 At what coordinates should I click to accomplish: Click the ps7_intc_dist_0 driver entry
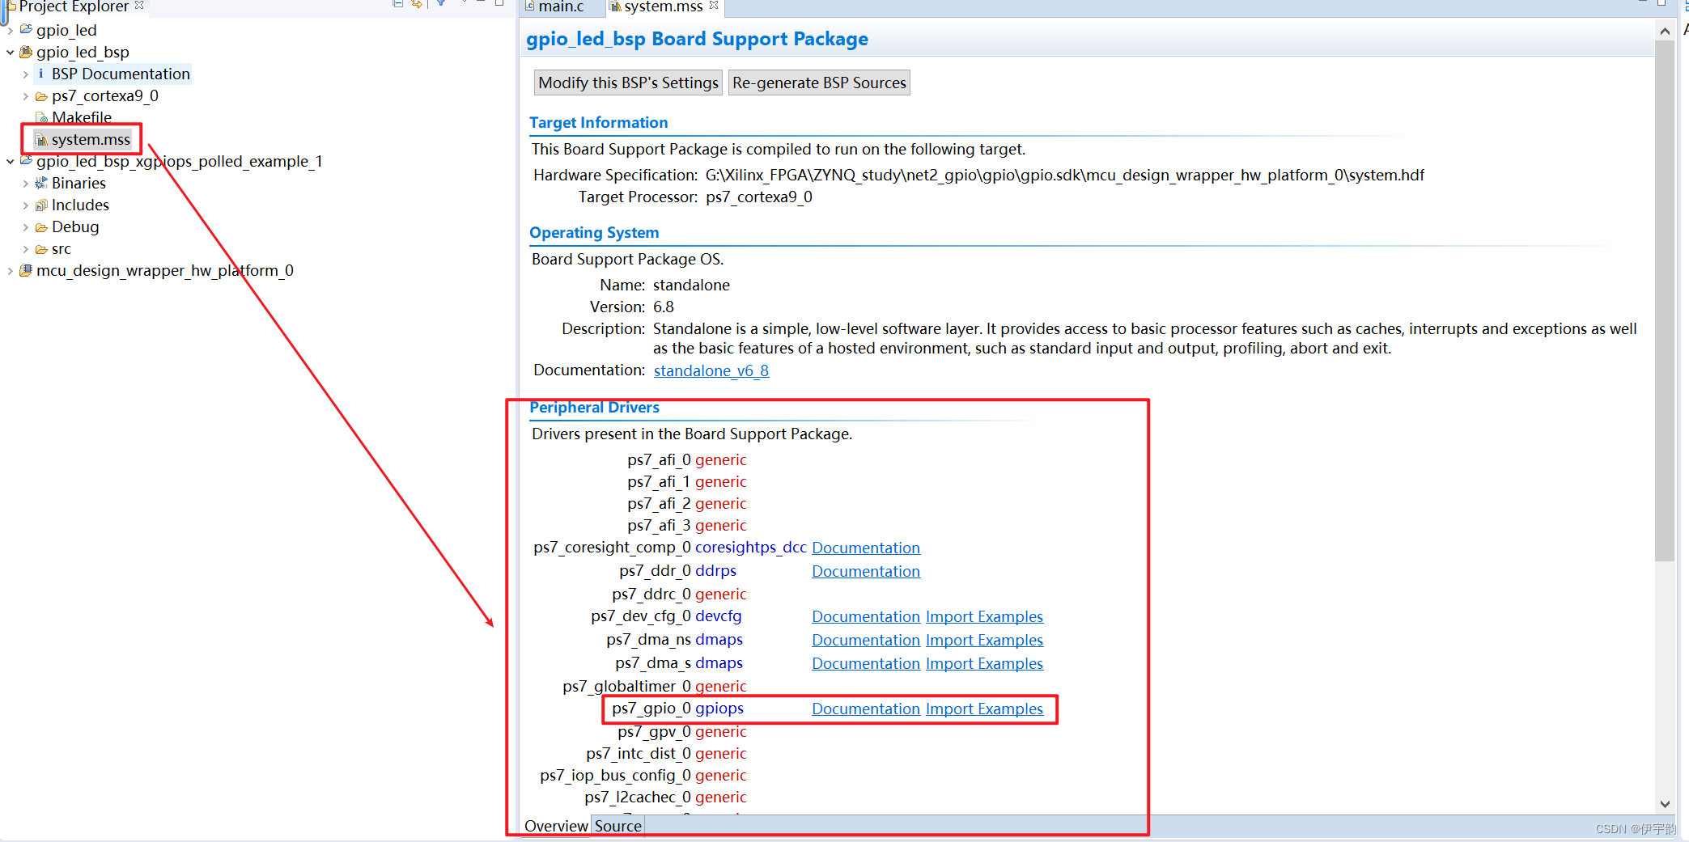667,753
